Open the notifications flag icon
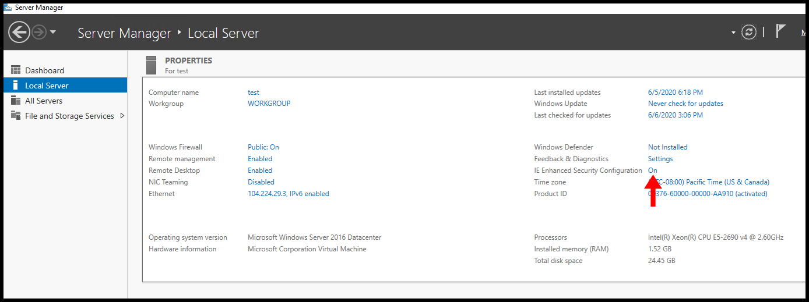This screenshot has height=302, width=809. click(781, 31)
